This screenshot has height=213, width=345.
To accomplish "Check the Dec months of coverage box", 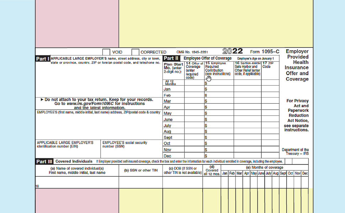I will click(305, 182).
